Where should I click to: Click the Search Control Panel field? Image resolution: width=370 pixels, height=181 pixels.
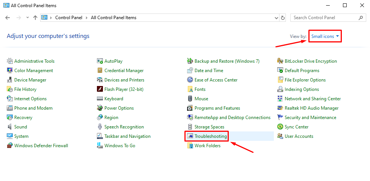coord(328,18)
